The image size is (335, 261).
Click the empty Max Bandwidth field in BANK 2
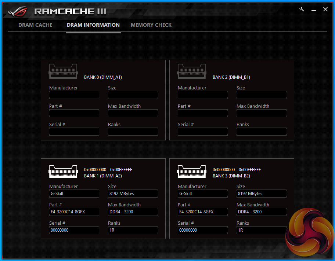tap(262, 113)
